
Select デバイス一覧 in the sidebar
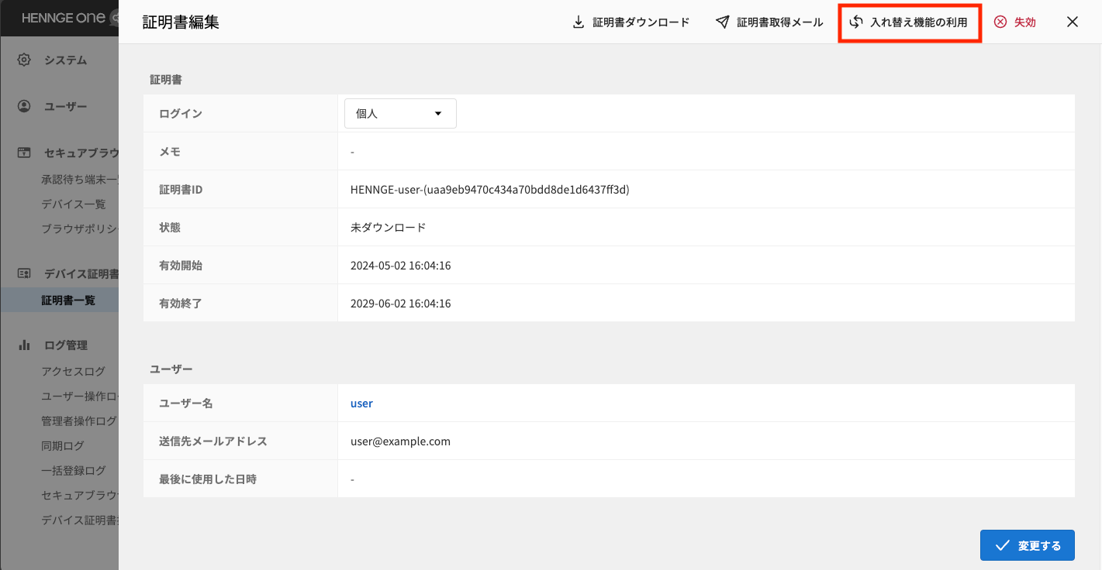(74, 204)
